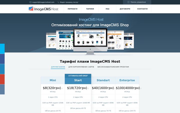
Task: Open the Відділ продажу послуг link
Action: pos(69,2)
